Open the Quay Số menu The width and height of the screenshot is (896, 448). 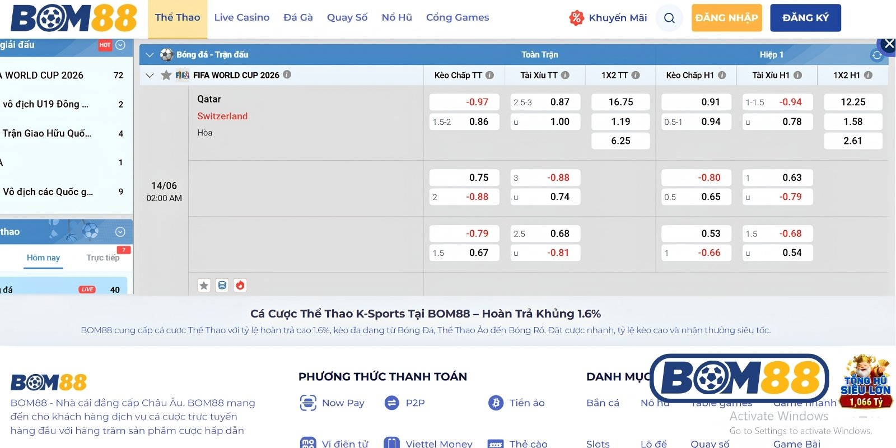coord(347,18)
